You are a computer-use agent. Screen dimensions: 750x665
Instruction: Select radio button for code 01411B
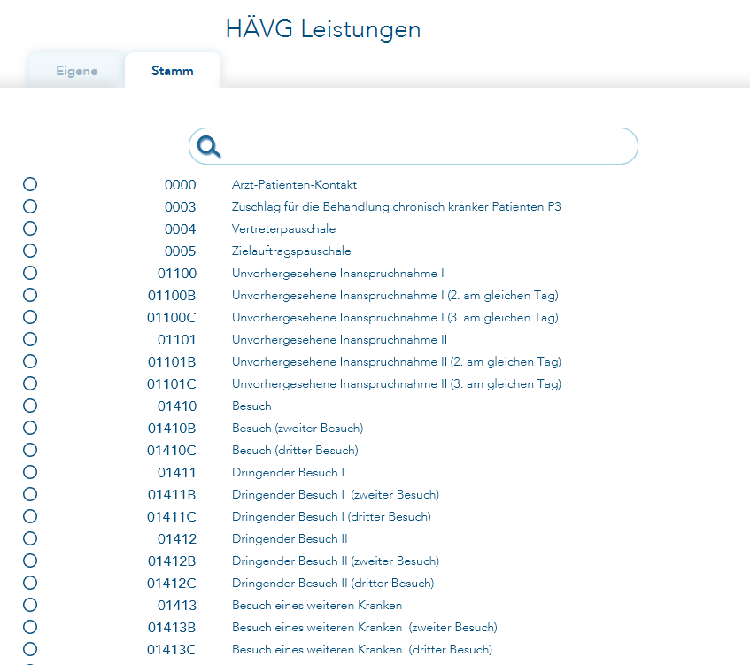coord(30,494)
